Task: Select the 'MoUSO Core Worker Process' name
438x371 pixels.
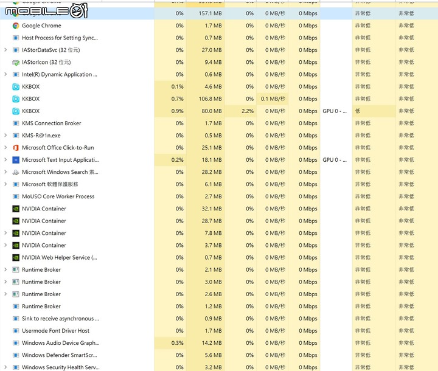Action: [58, 196]
